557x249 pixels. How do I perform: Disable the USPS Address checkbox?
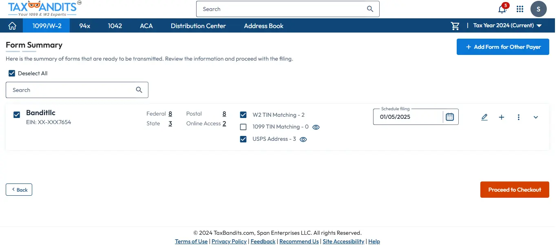pos(243,139)
